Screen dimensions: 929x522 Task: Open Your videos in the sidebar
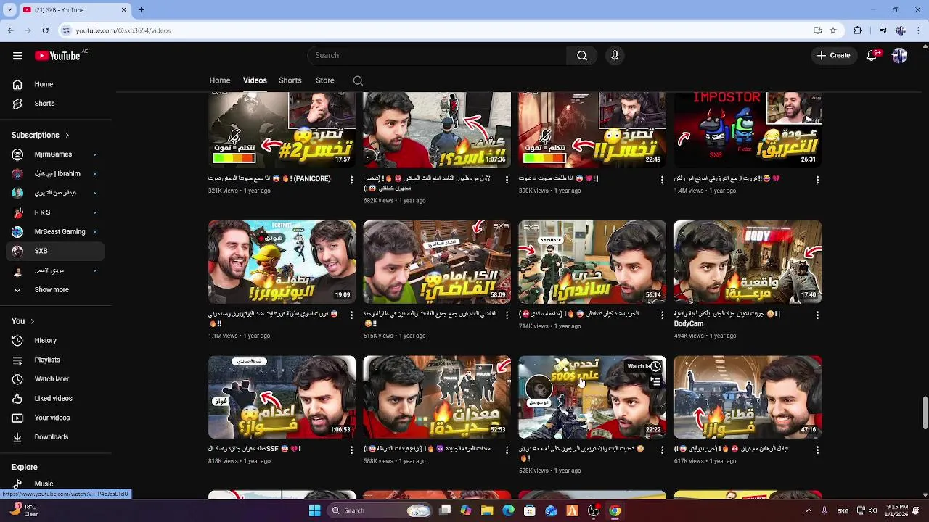[x=55, y=418]
